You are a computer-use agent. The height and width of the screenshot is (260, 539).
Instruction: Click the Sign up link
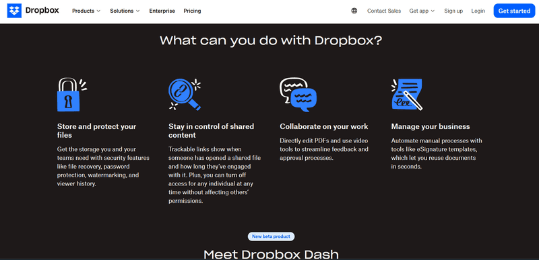pyautogui.click(x=453, y=11)
